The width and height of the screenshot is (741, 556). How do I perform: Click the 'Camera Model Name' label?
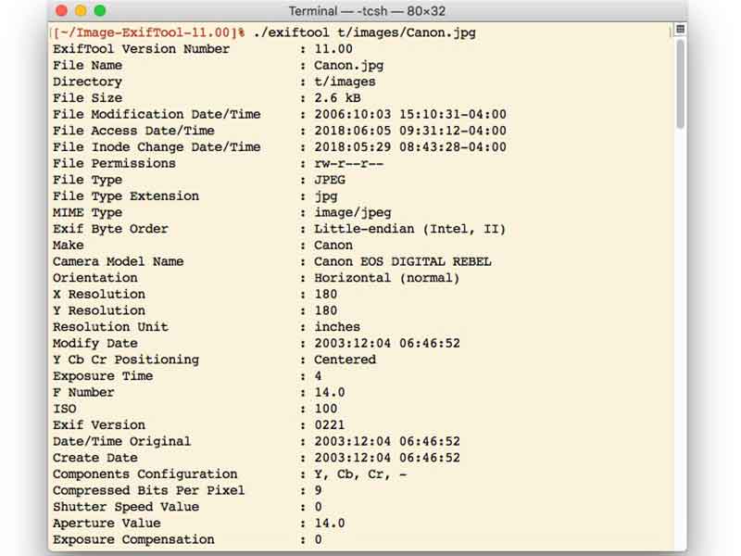pyautogui.click(x=119, y=261)
